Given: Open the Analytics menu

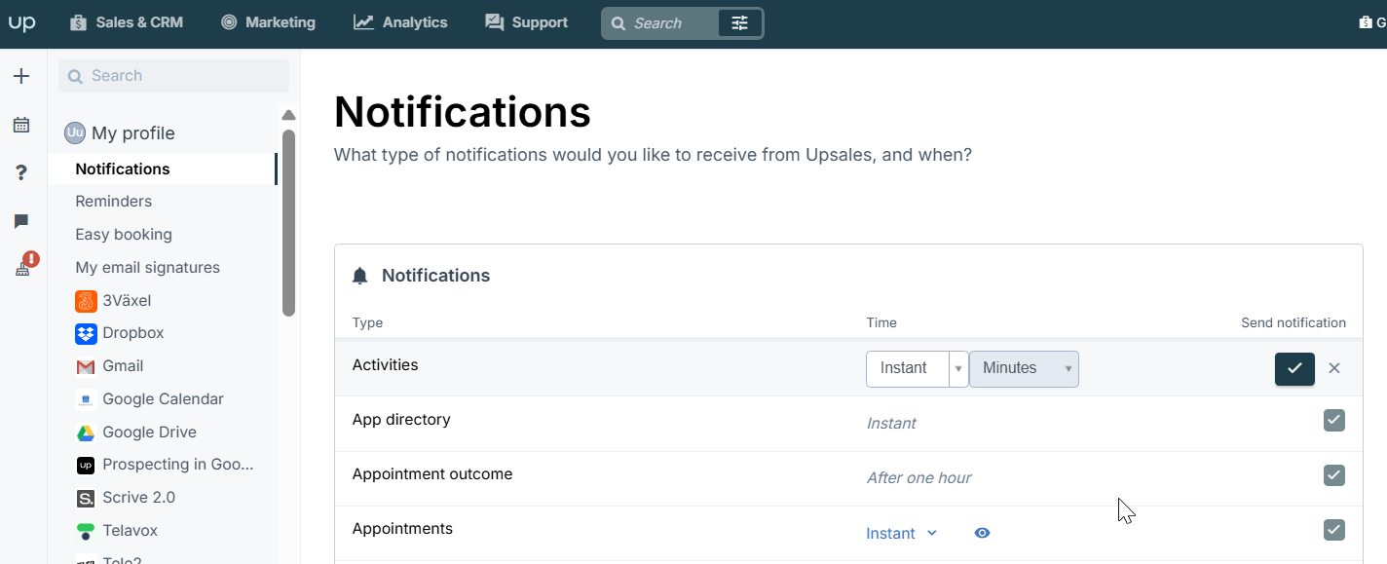Looking at the screenshot, I should (400, 22).
